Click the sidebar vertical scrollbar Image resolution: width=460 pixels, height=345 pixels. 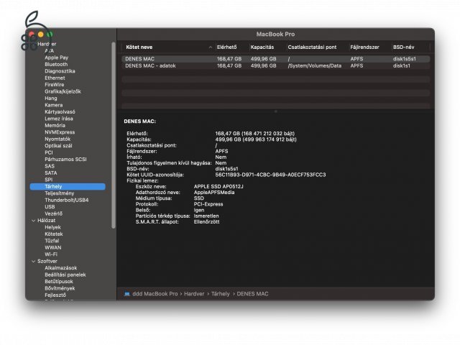[114, 135]
